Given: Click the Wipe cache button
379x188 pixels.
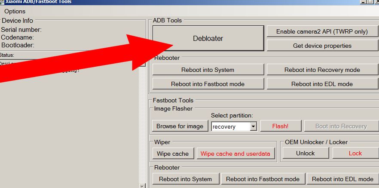Looking at the screenshot, I should pos(173,154).
